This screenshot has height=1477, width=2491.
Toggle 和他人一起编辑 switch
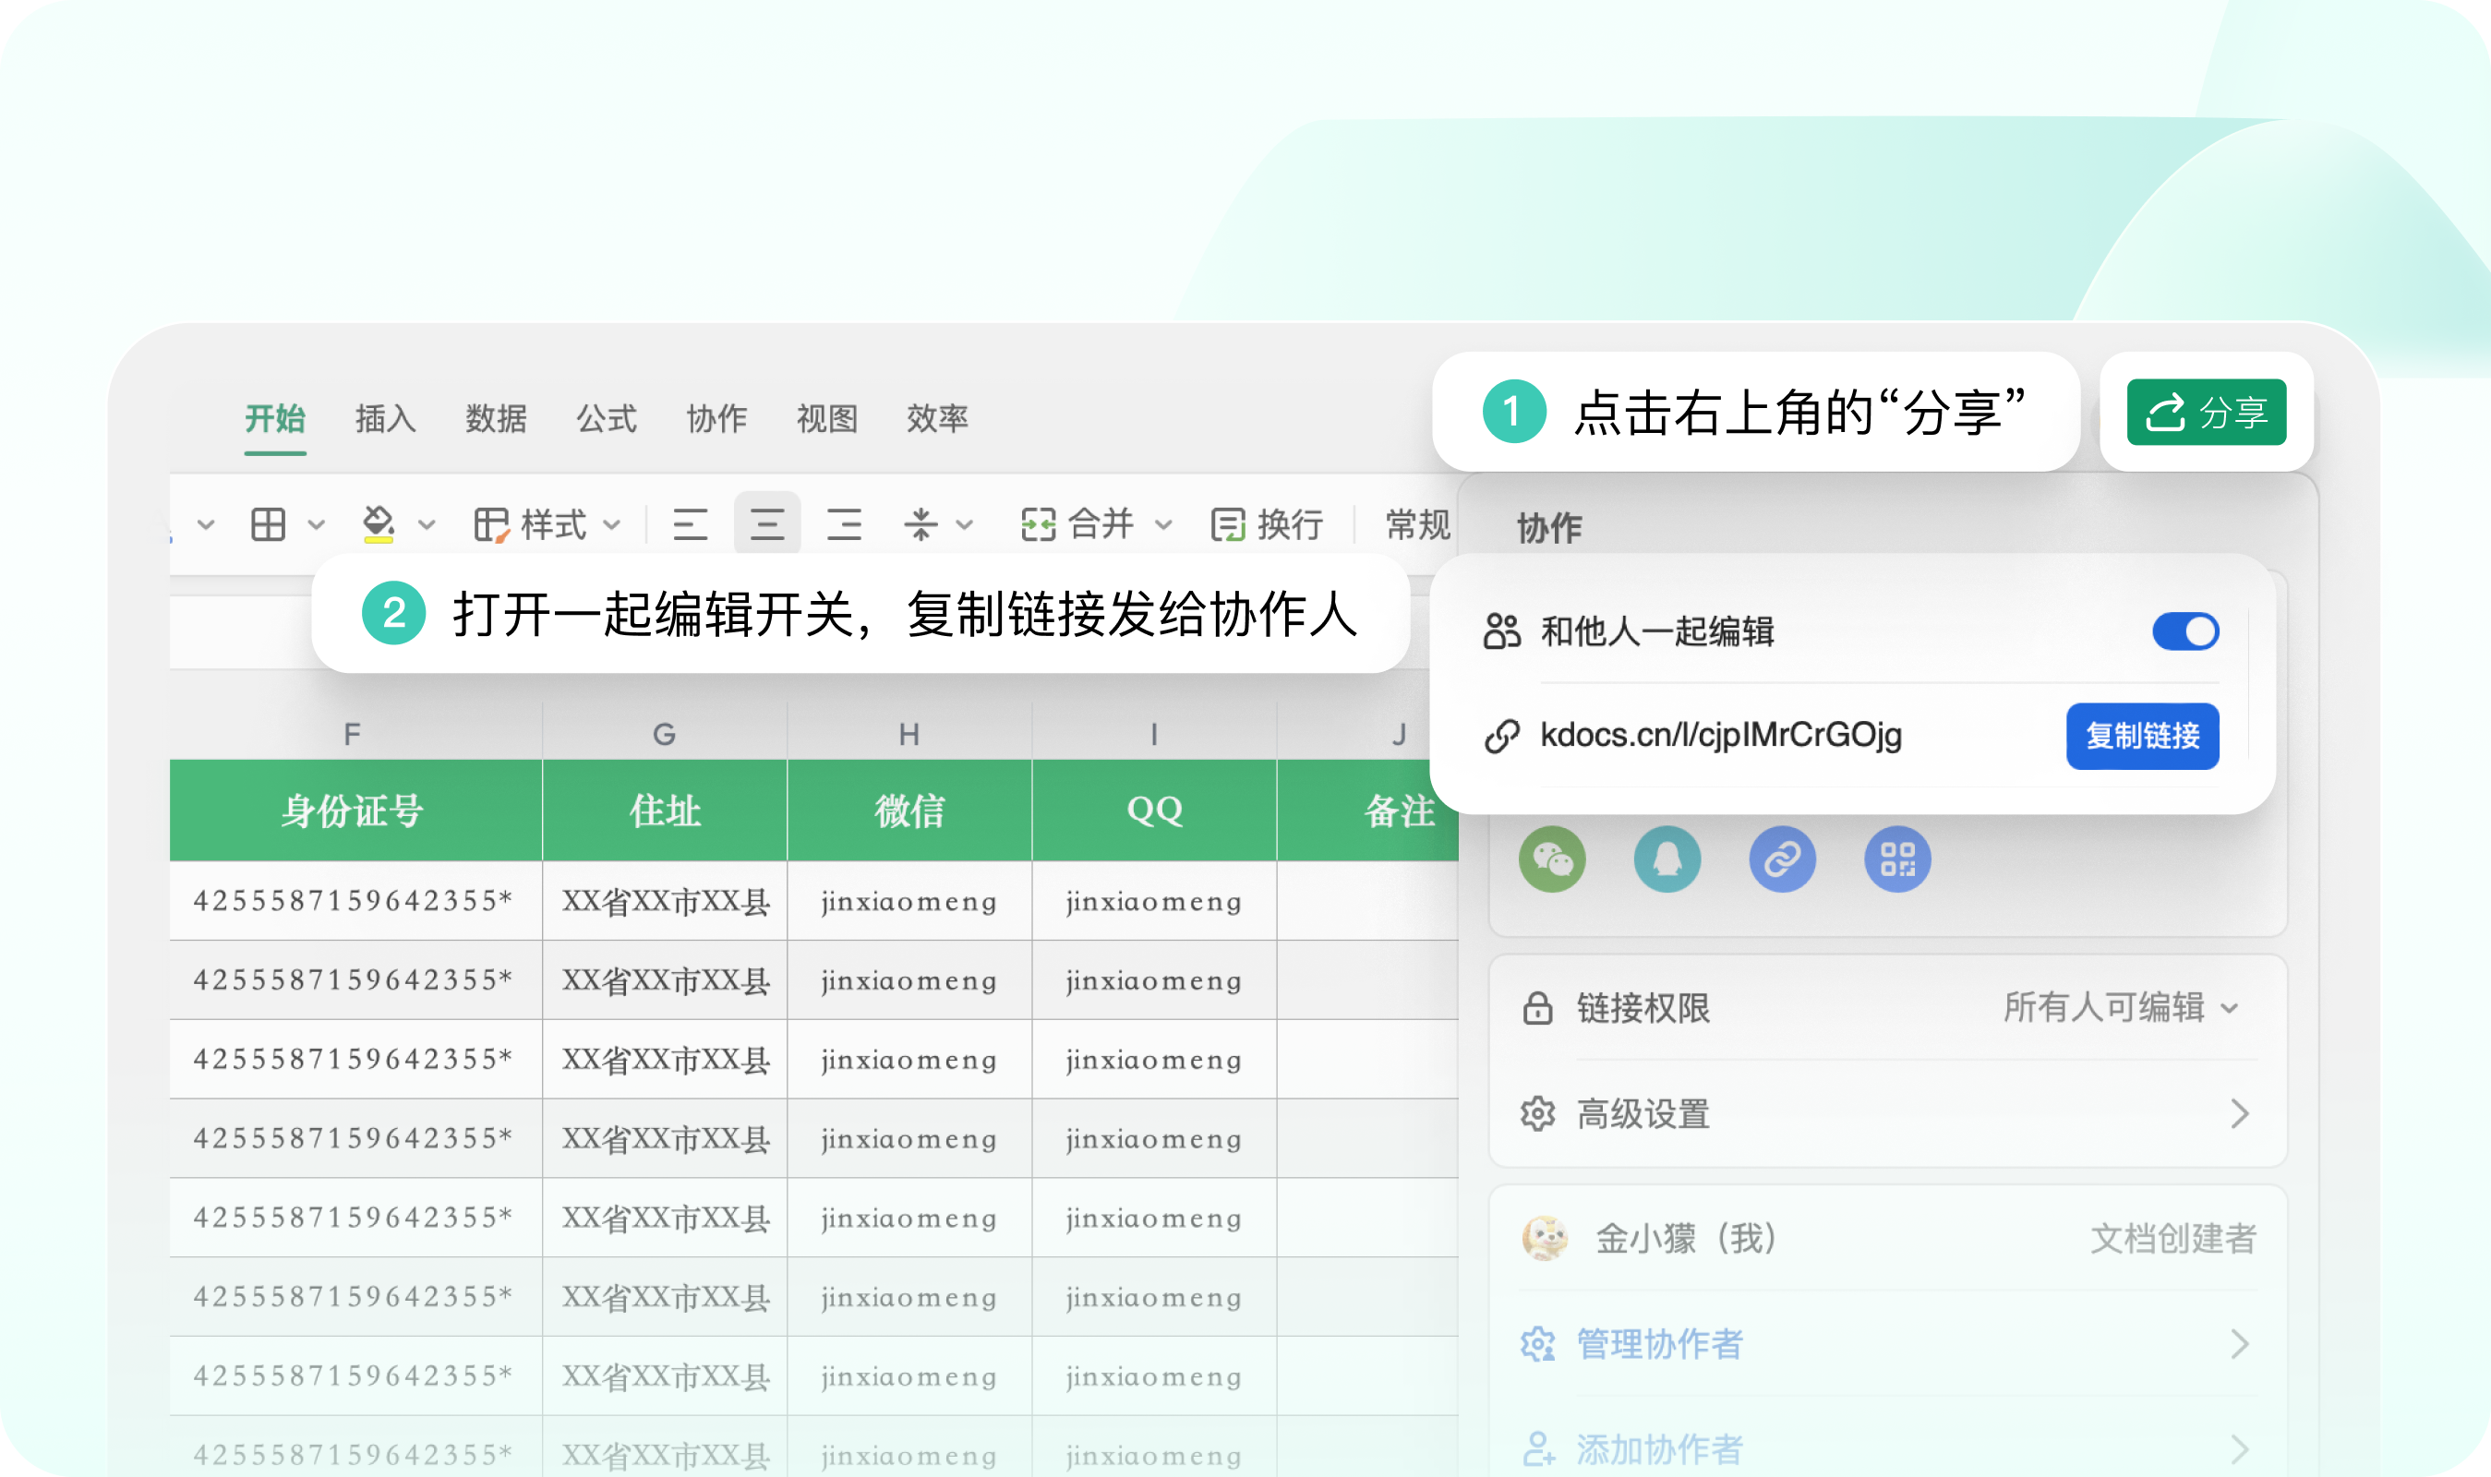tap(2184, 631)
